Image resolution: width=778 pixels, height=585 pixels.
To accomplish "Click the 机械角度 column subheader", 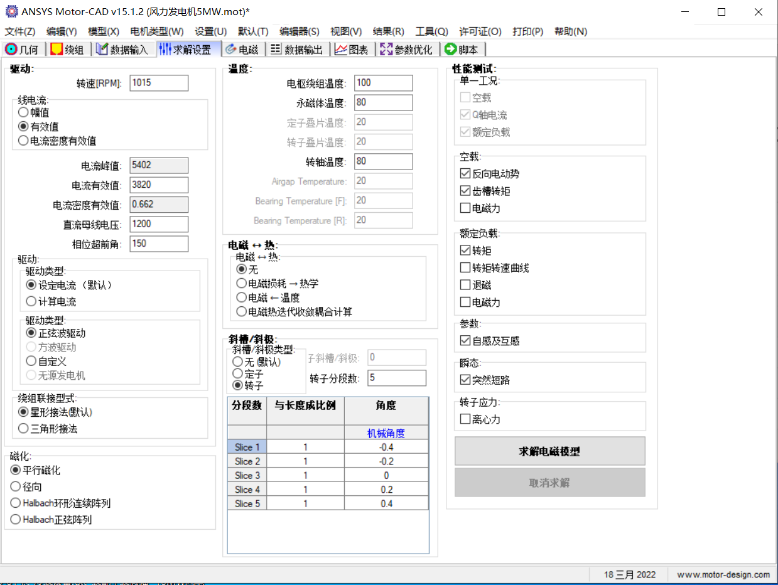I will click(386, 433).
